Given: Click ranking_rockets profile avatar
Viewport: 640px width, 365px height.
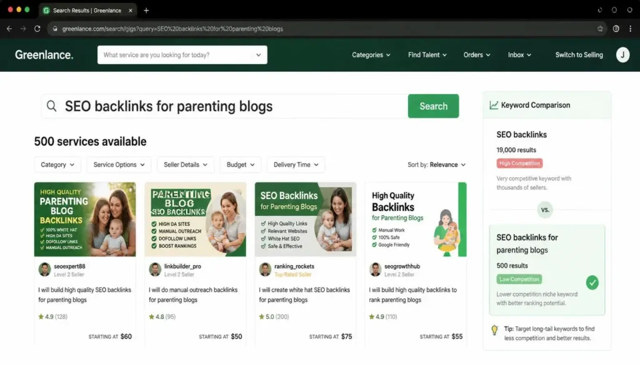Looking at the screenshot, I should tap(265, 270).
